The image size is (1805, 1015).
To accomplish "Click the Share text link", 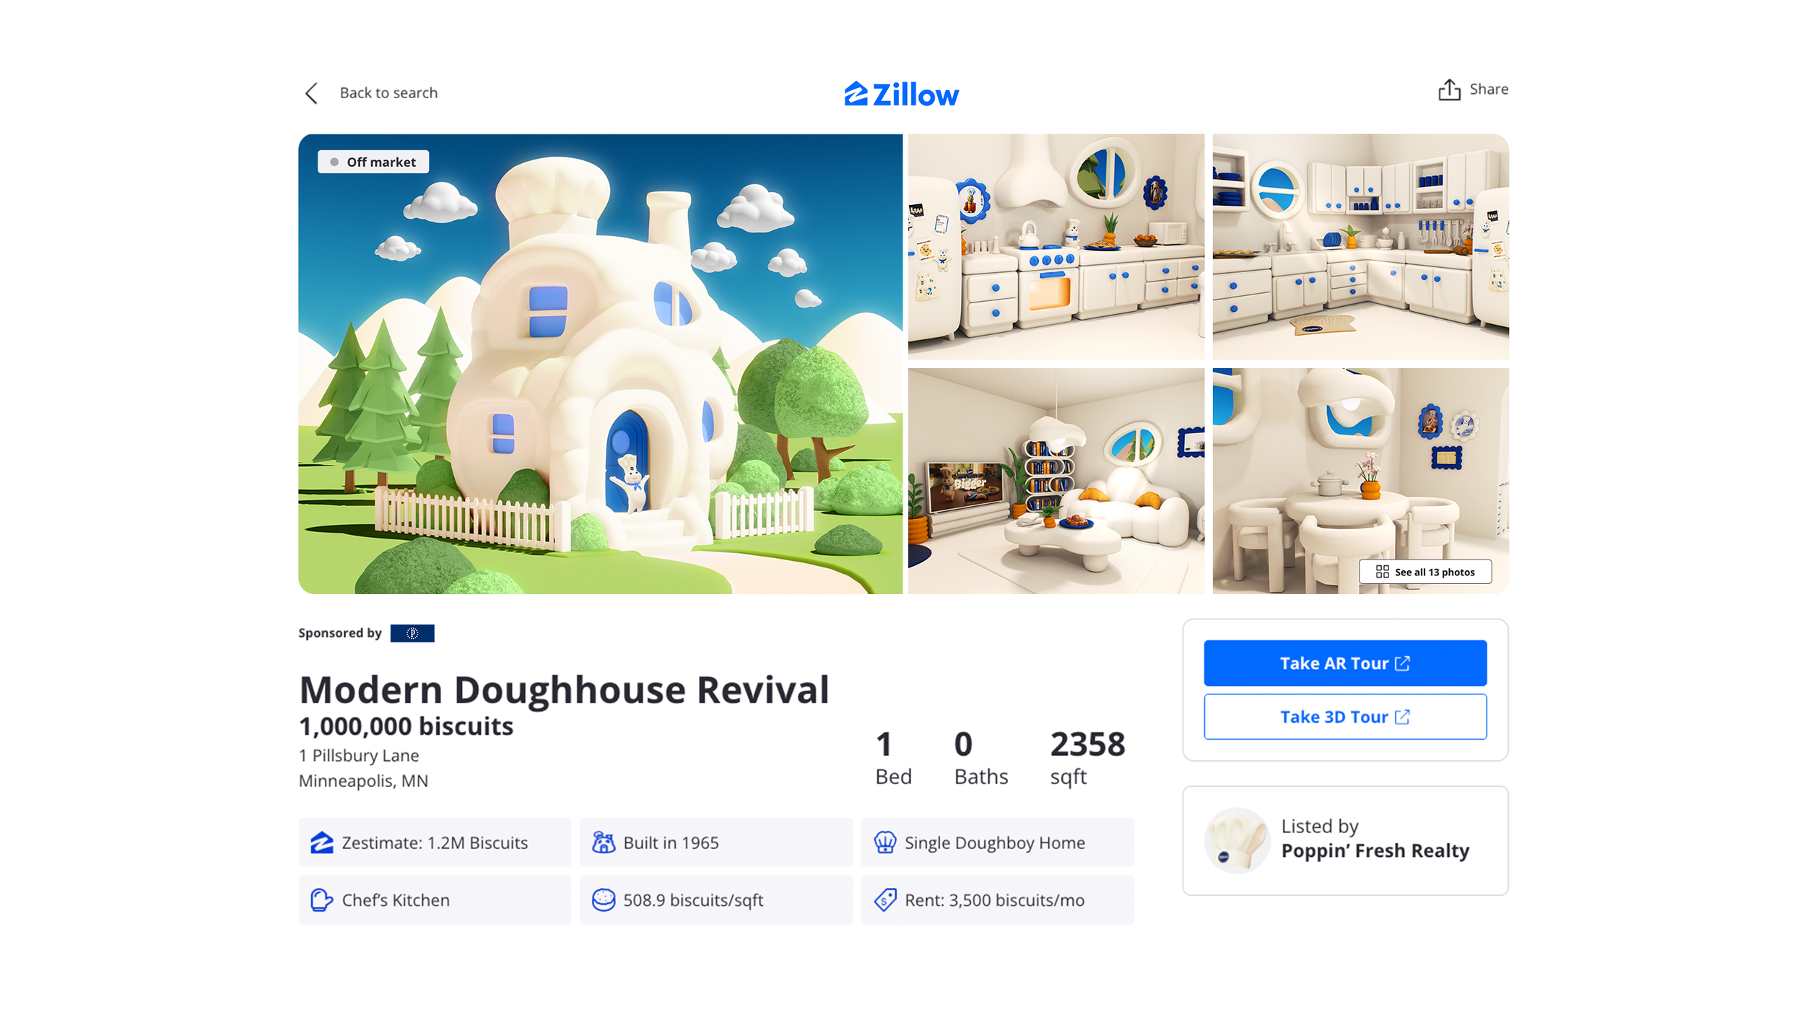I will 1489,90.
